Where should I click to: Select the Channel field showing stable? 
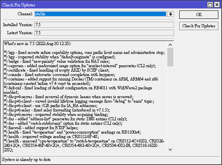(x=100, y=14)
